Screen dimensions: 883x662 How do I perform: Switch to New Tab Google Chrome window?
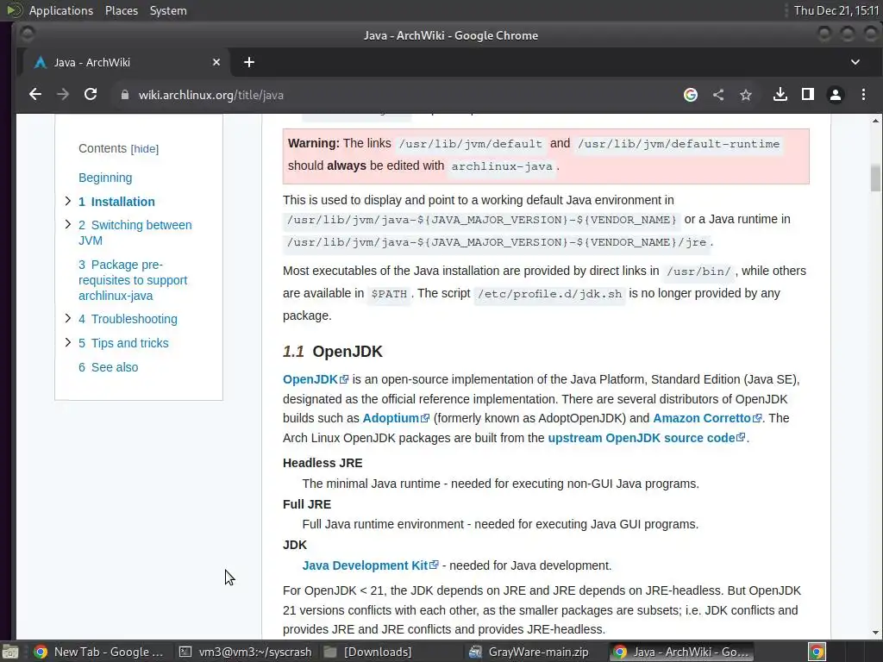point(98,652)
